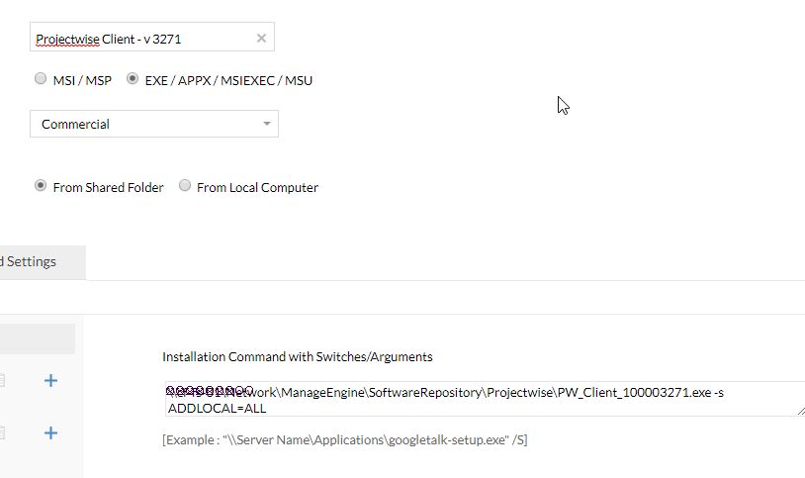This screenshot has width=805, height=478.
Task: Click the googletalk-setup.exe example hint text
Action: pyautogui.click(x=344, y=440)
